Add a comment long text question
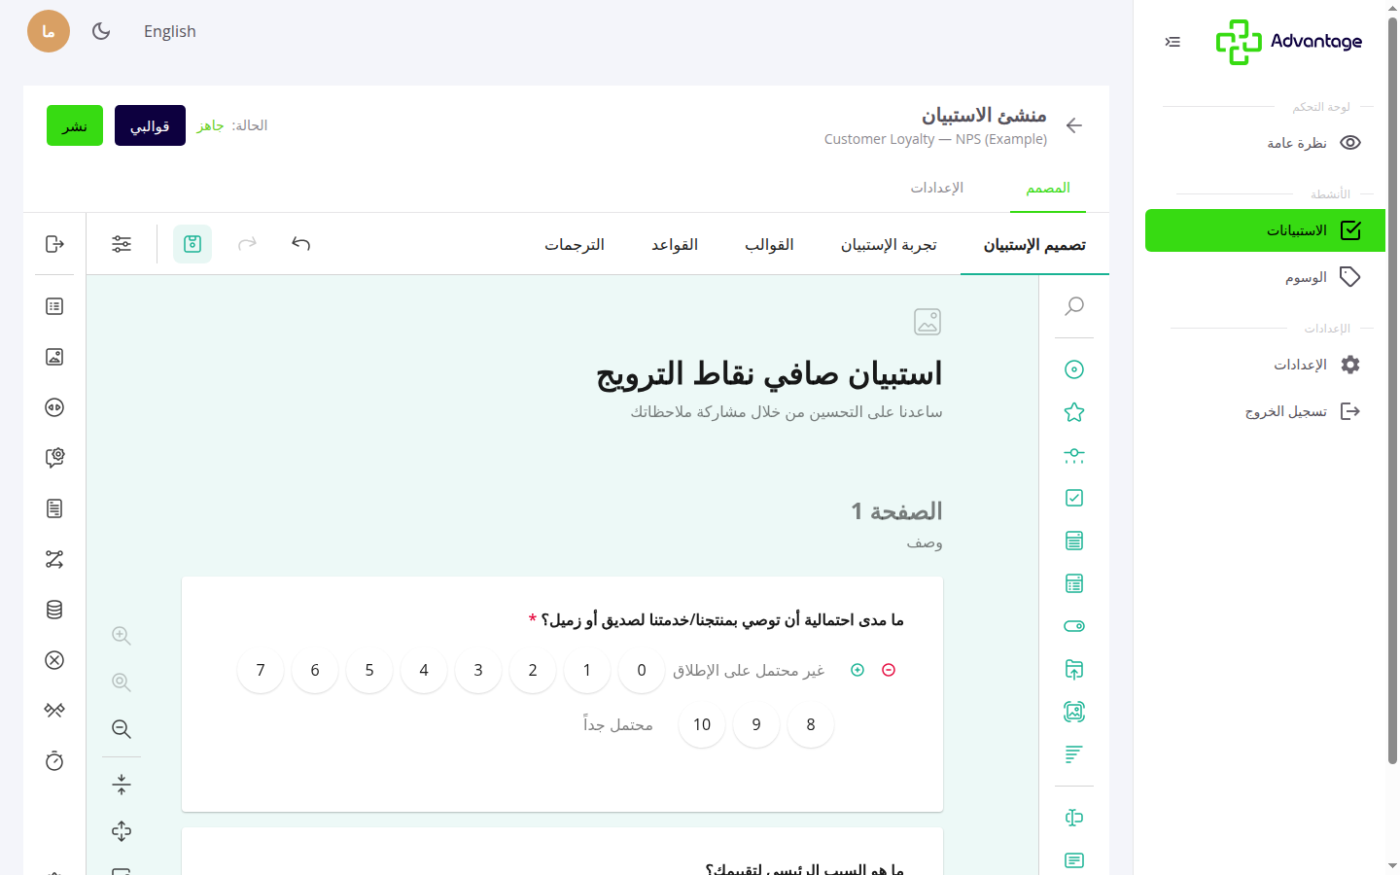This screenshot has height=875, width=1400. 1074,860
